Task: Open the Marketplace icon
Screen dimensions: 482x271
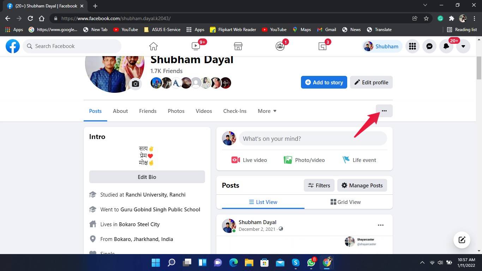Action: pyautogui.click(x=238, y=46)
